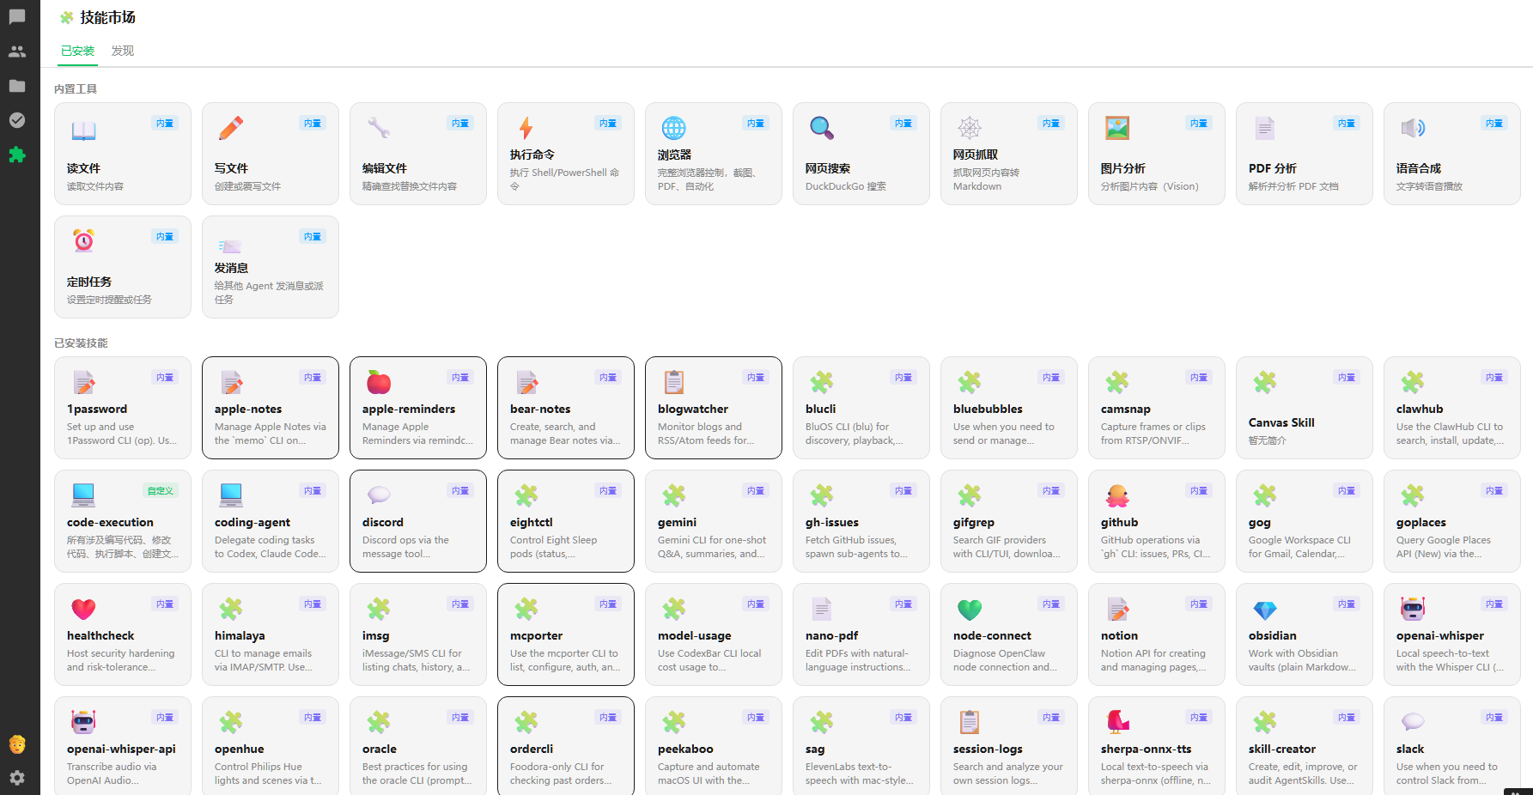1533x795 pixels.
Task: Open the session-logs skill title
Action: [989, 749]
